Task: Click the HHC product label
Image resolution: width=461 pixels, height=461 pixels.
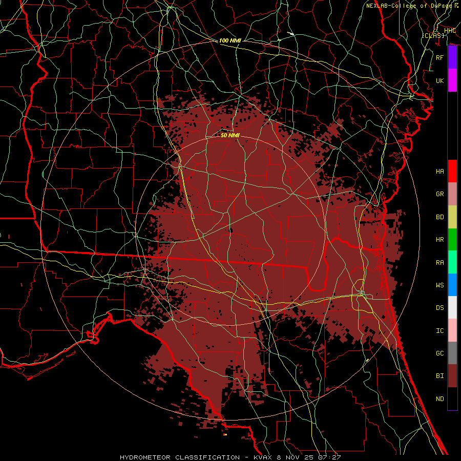Action: click(450, 31)
